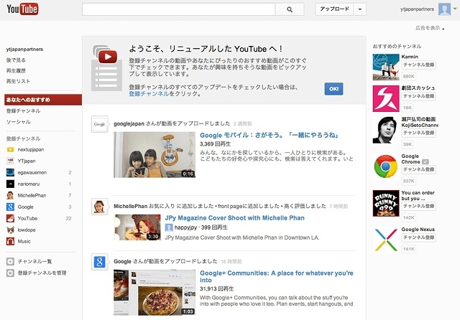Open Google モバイル:さがそう video title
This screenshot has width=460, height=320.
coord(270,136)
